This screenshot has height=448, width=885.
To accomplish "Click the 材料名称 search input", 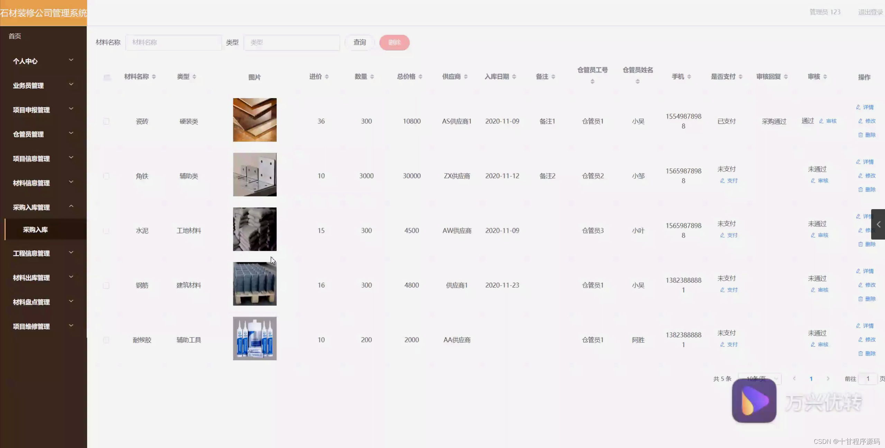I will click(x=173, y=42).
